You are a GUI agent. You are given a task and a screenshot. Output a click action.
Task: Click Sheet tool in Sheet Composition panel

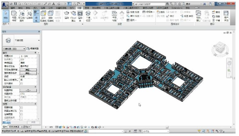161,12
